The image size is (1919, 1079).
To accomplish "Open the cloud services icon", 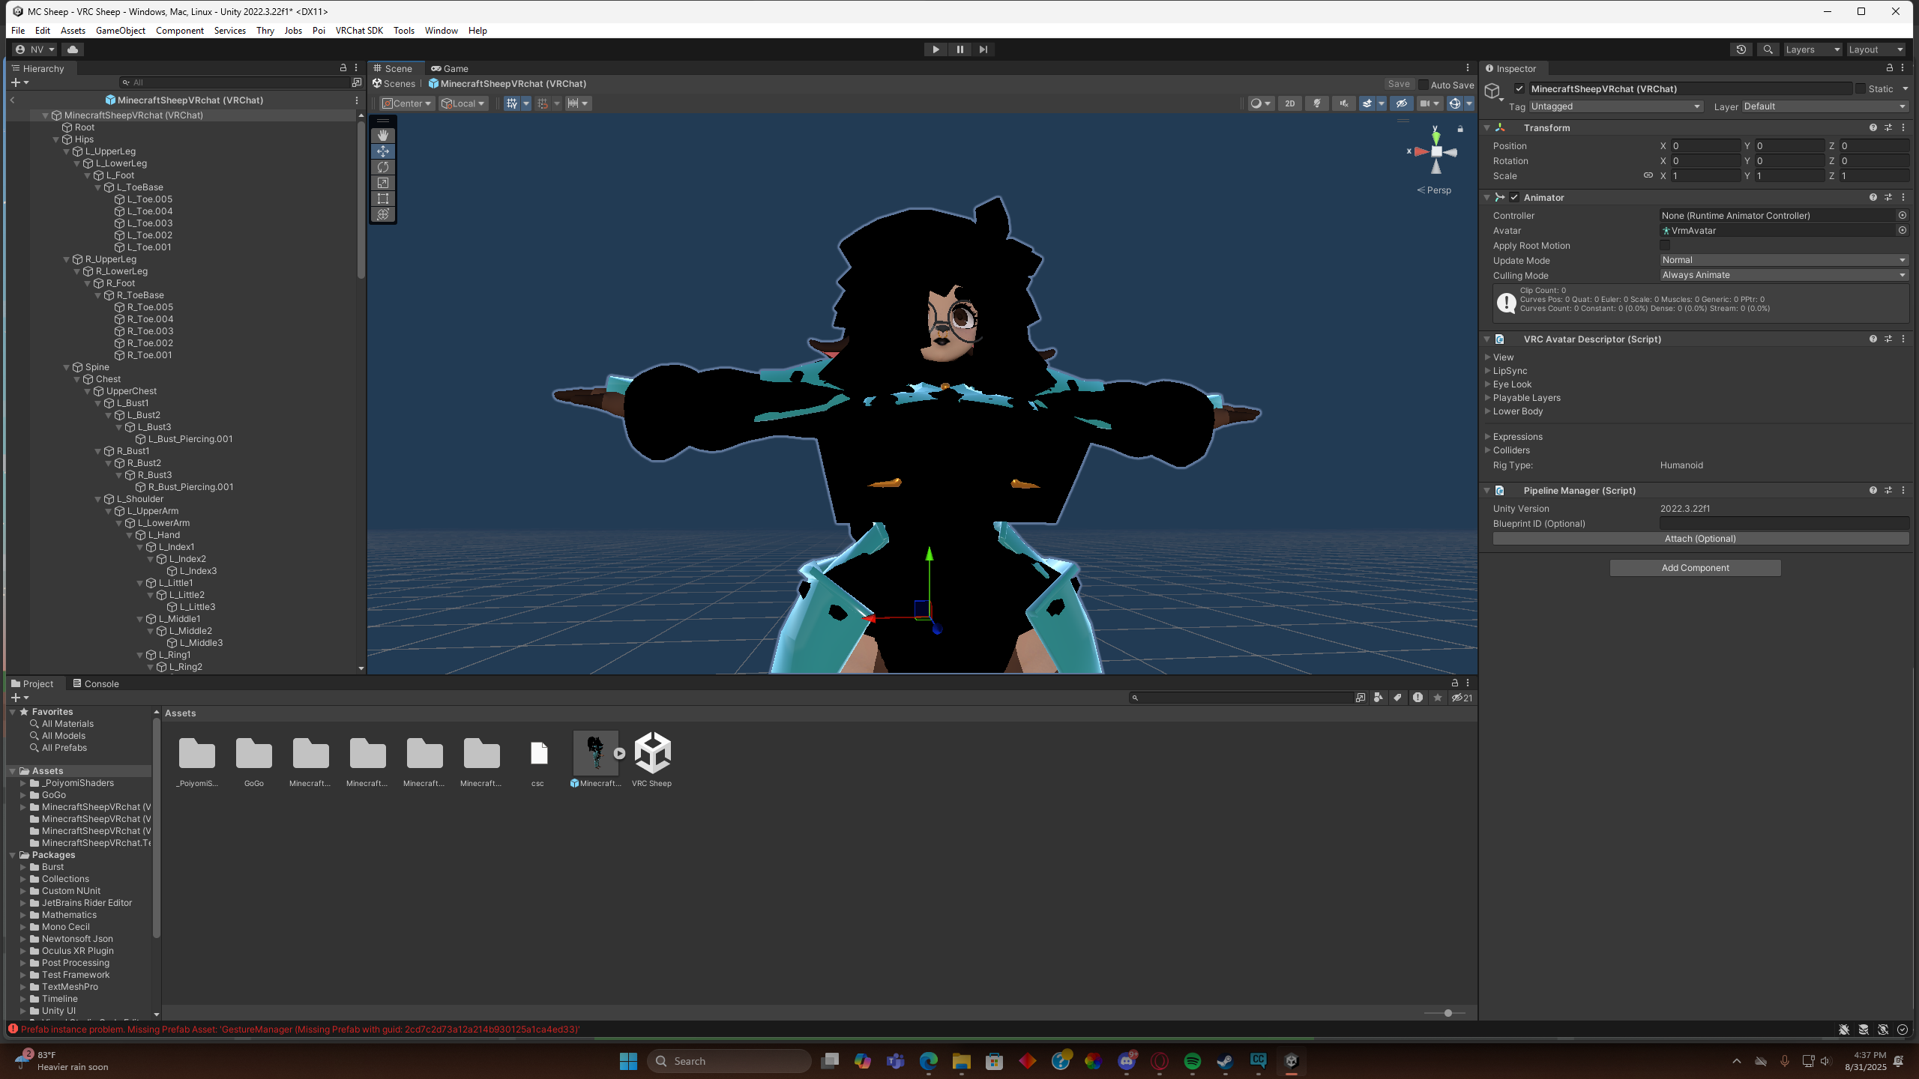I will point(73,49).
